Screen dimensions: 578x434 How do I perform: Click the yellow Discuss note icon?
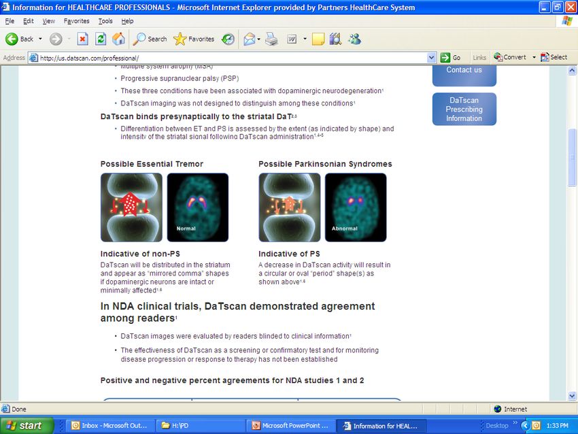318,39
